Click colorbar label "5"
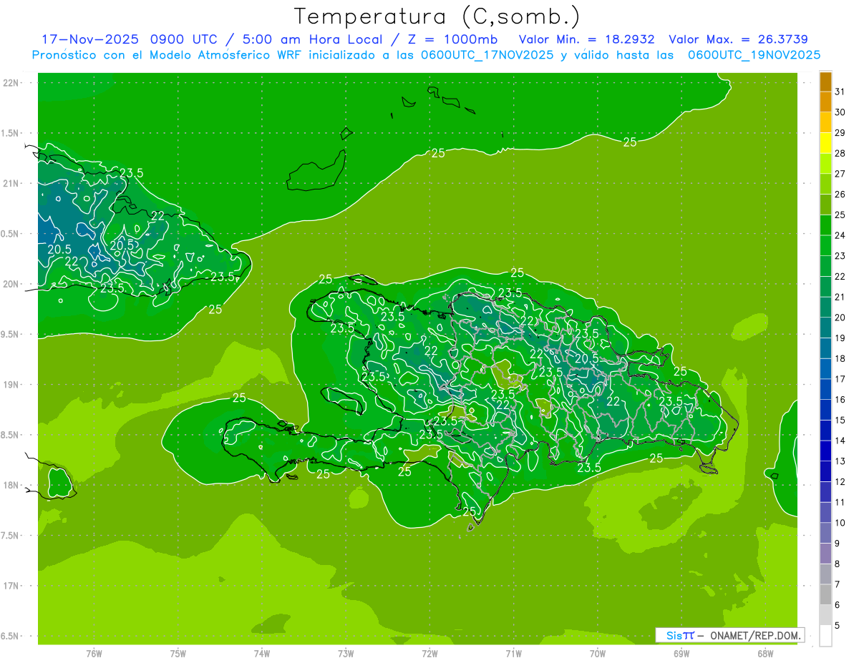859x663 pixels. click(838, 626)
